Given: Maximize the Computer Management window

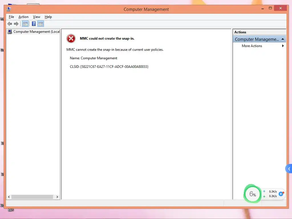Looking at the screenshot, I should (x=270, y=8).
